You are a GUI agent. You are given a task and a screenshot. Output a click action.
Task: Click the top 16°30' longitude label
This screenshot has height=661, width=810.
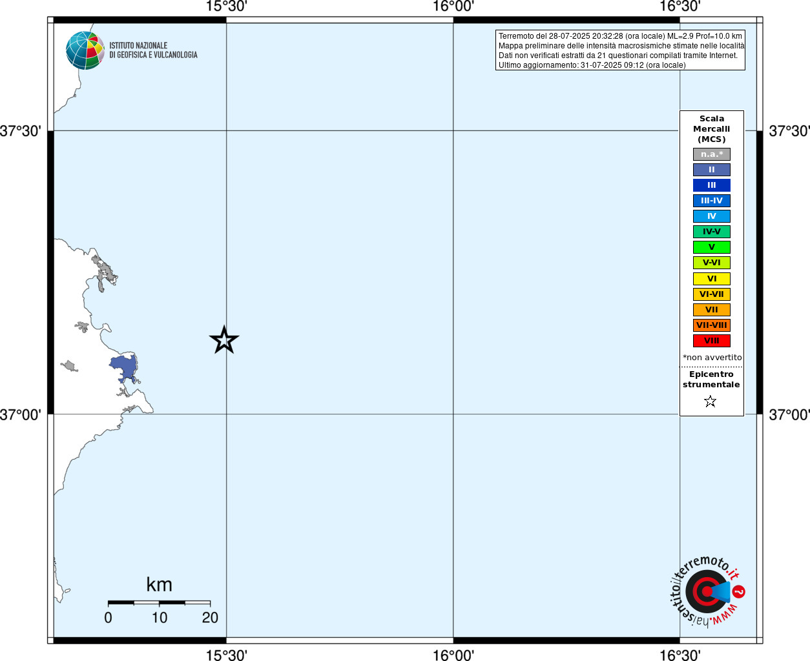[x=680, y=6]
